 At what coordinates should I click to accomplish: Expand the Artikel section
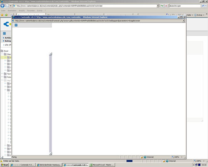pyautogui.click(x=7, y=38)
